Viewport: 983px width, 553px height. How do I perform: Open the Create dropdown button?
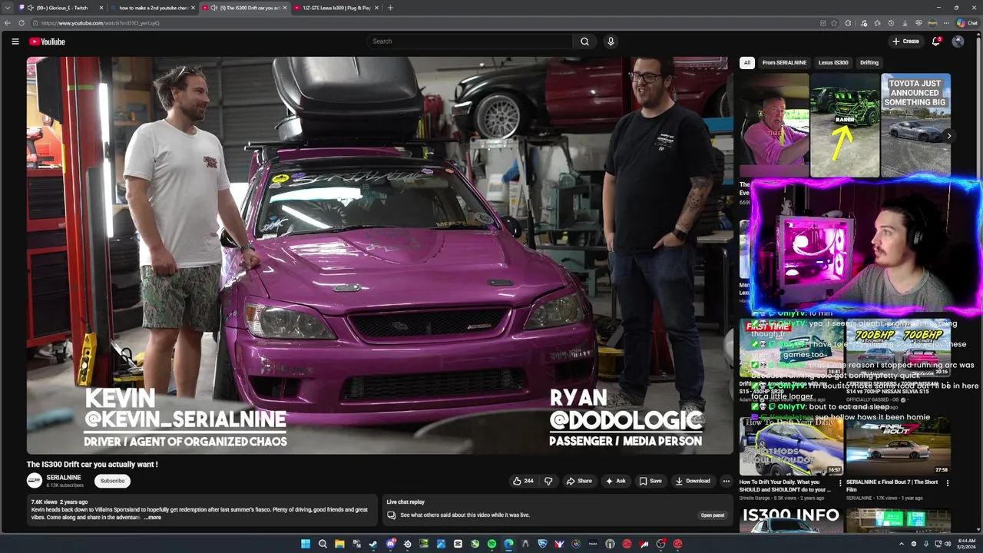(x=905, y=41)
